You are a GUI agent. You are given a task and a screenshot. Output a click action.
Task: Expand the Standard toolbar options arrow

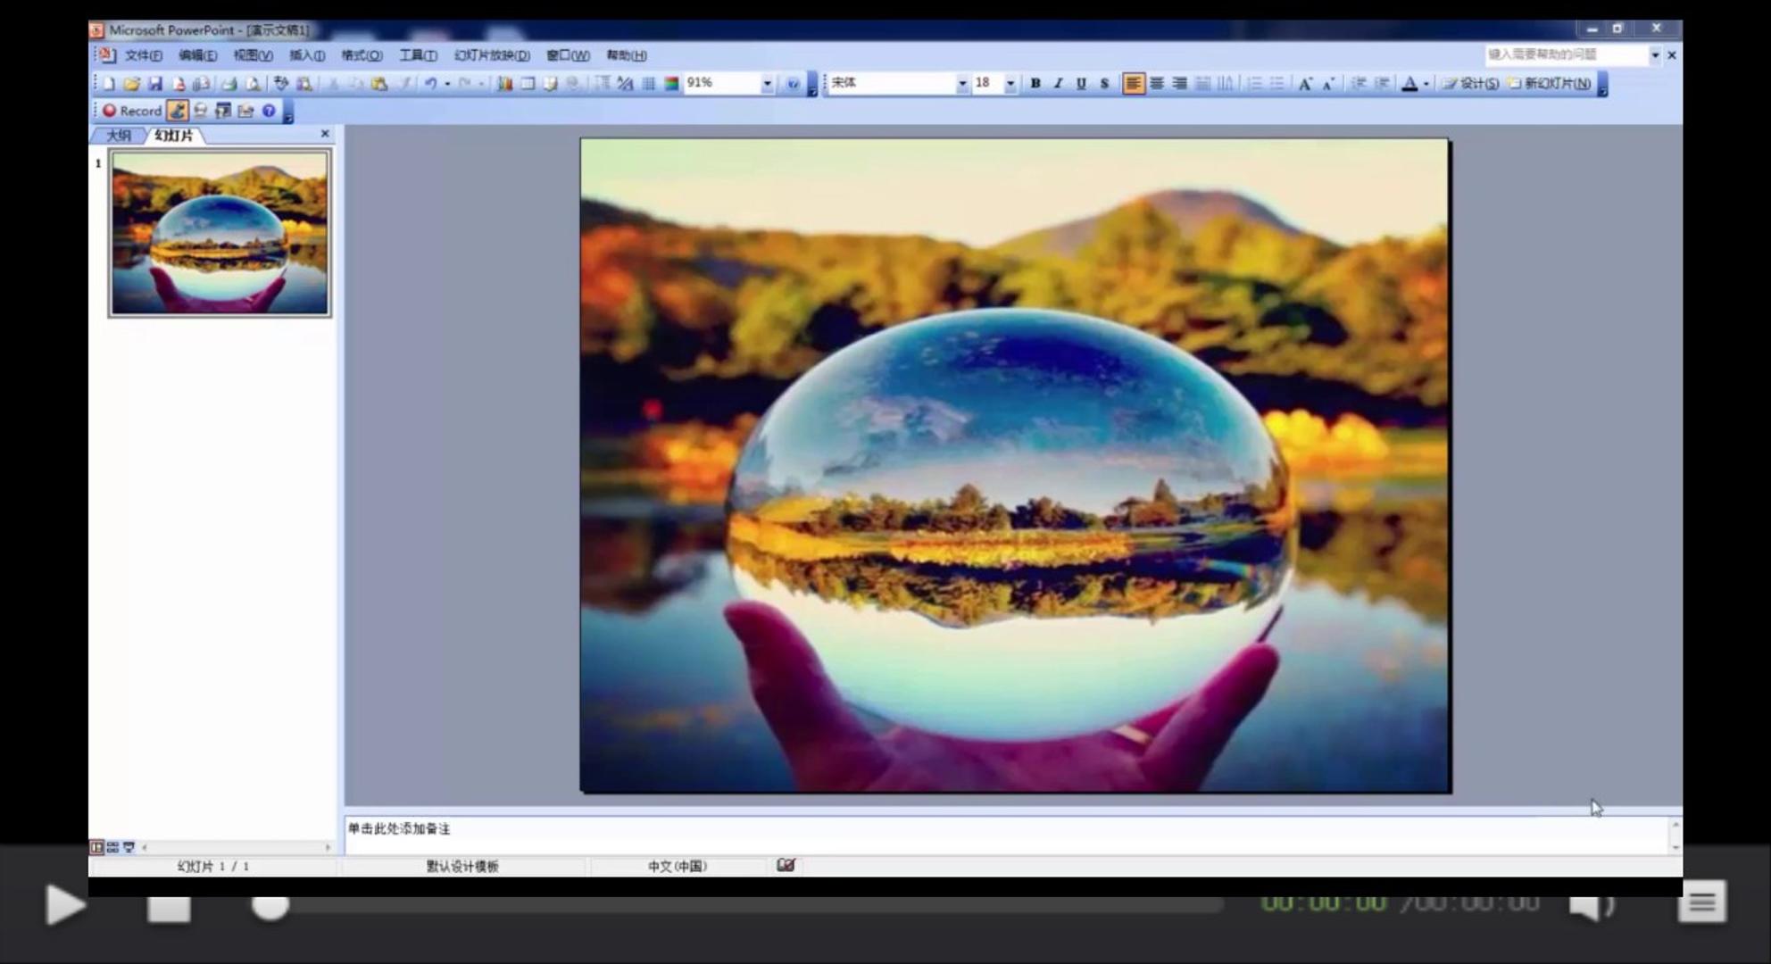tap(811, 86)
